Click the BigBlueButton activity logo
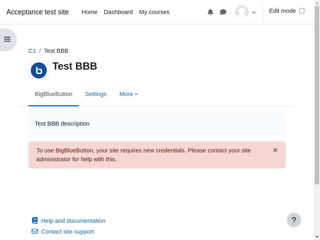Image resolution: width=320 pixels, height=240 pixels. coord(39,70)
